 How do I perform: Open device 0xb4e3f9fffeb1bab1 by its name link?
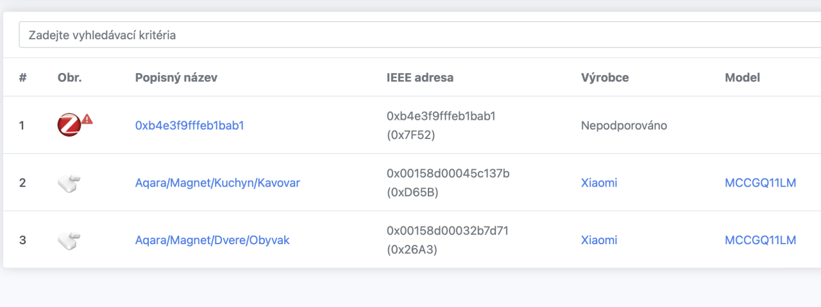pyautogui.click(x=190, y=126)
